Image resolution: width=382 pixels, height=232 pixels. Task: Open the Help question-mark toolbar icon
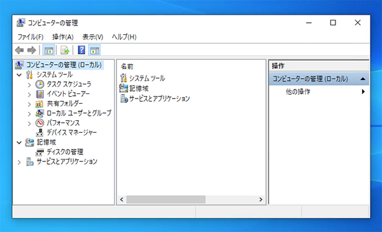(x=81, y=50)
